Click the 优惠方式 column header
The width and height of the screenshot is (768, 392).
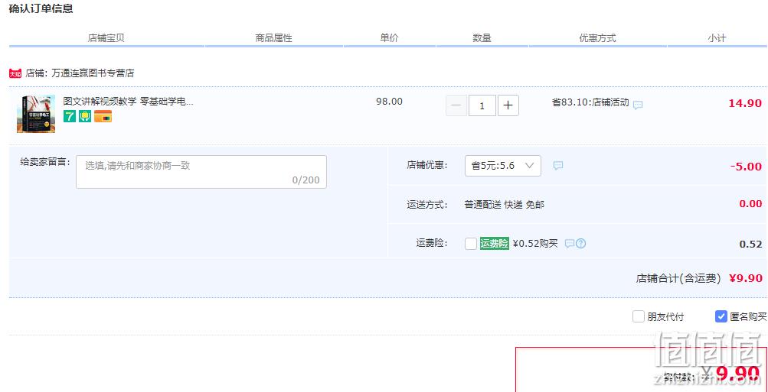point(597,38)
